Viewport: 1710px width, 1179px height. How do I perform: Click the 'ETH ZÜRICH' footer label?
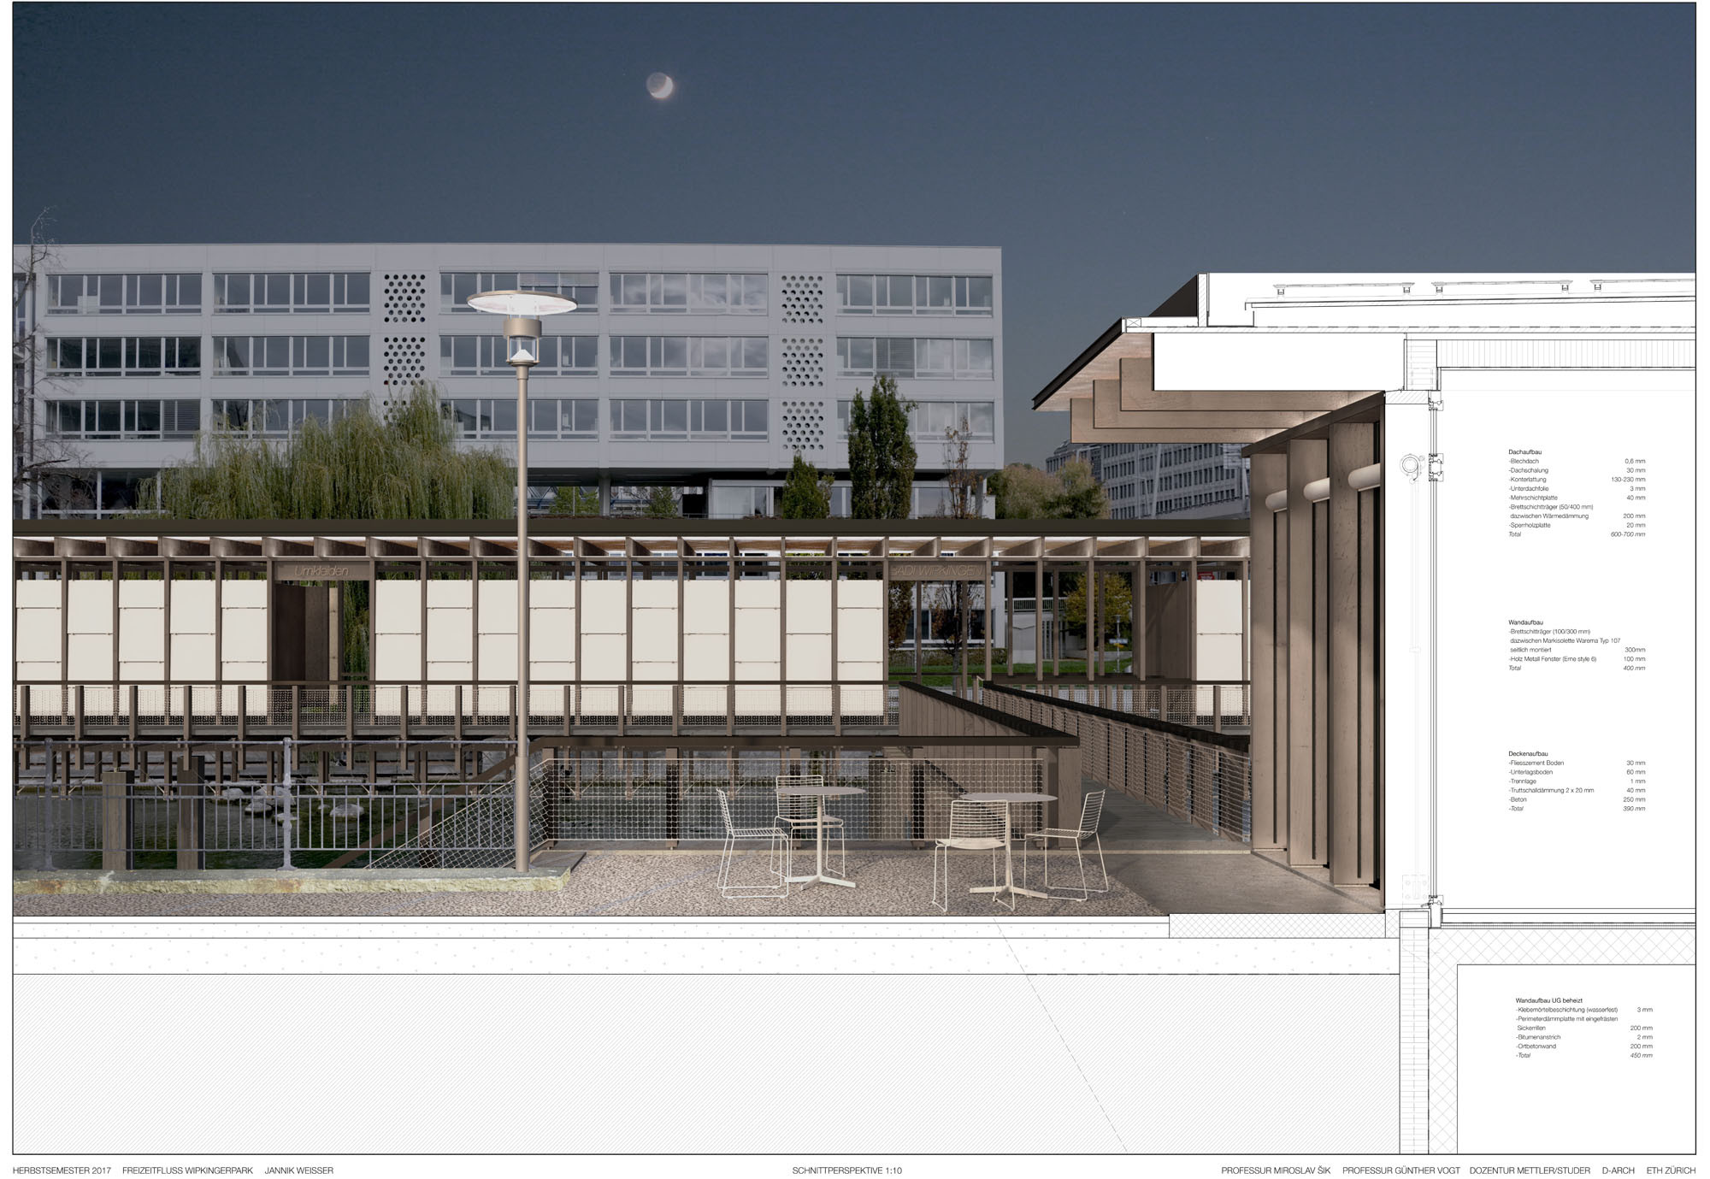click(x=1671, y=1170)
